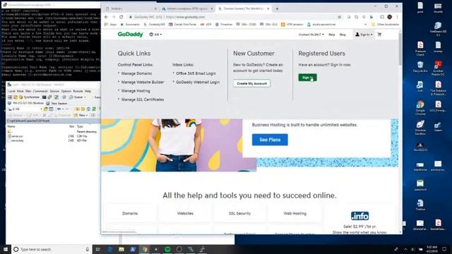452x254 pixels.
Task: Show hidden system tray icons
Action: (405, 249)
